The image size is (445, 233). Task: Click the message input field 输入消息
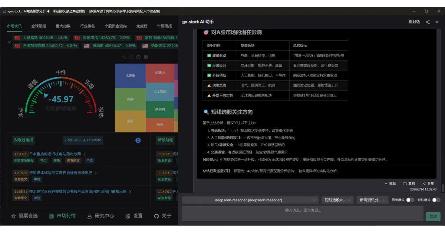303,213
